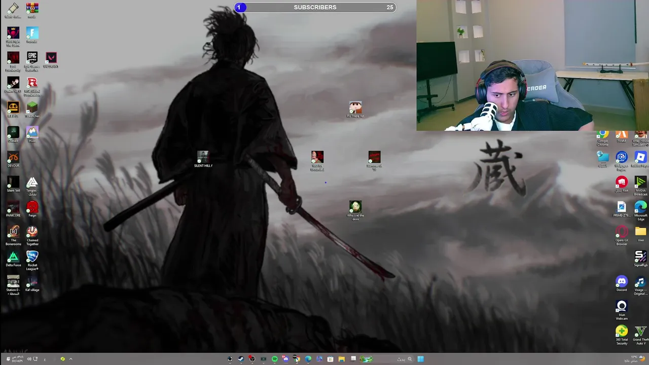Image resolution: width=649 pixels, height=365 pixels.
Task: Launch Epic Games Launcher shortcut
Action: (32, 61)
